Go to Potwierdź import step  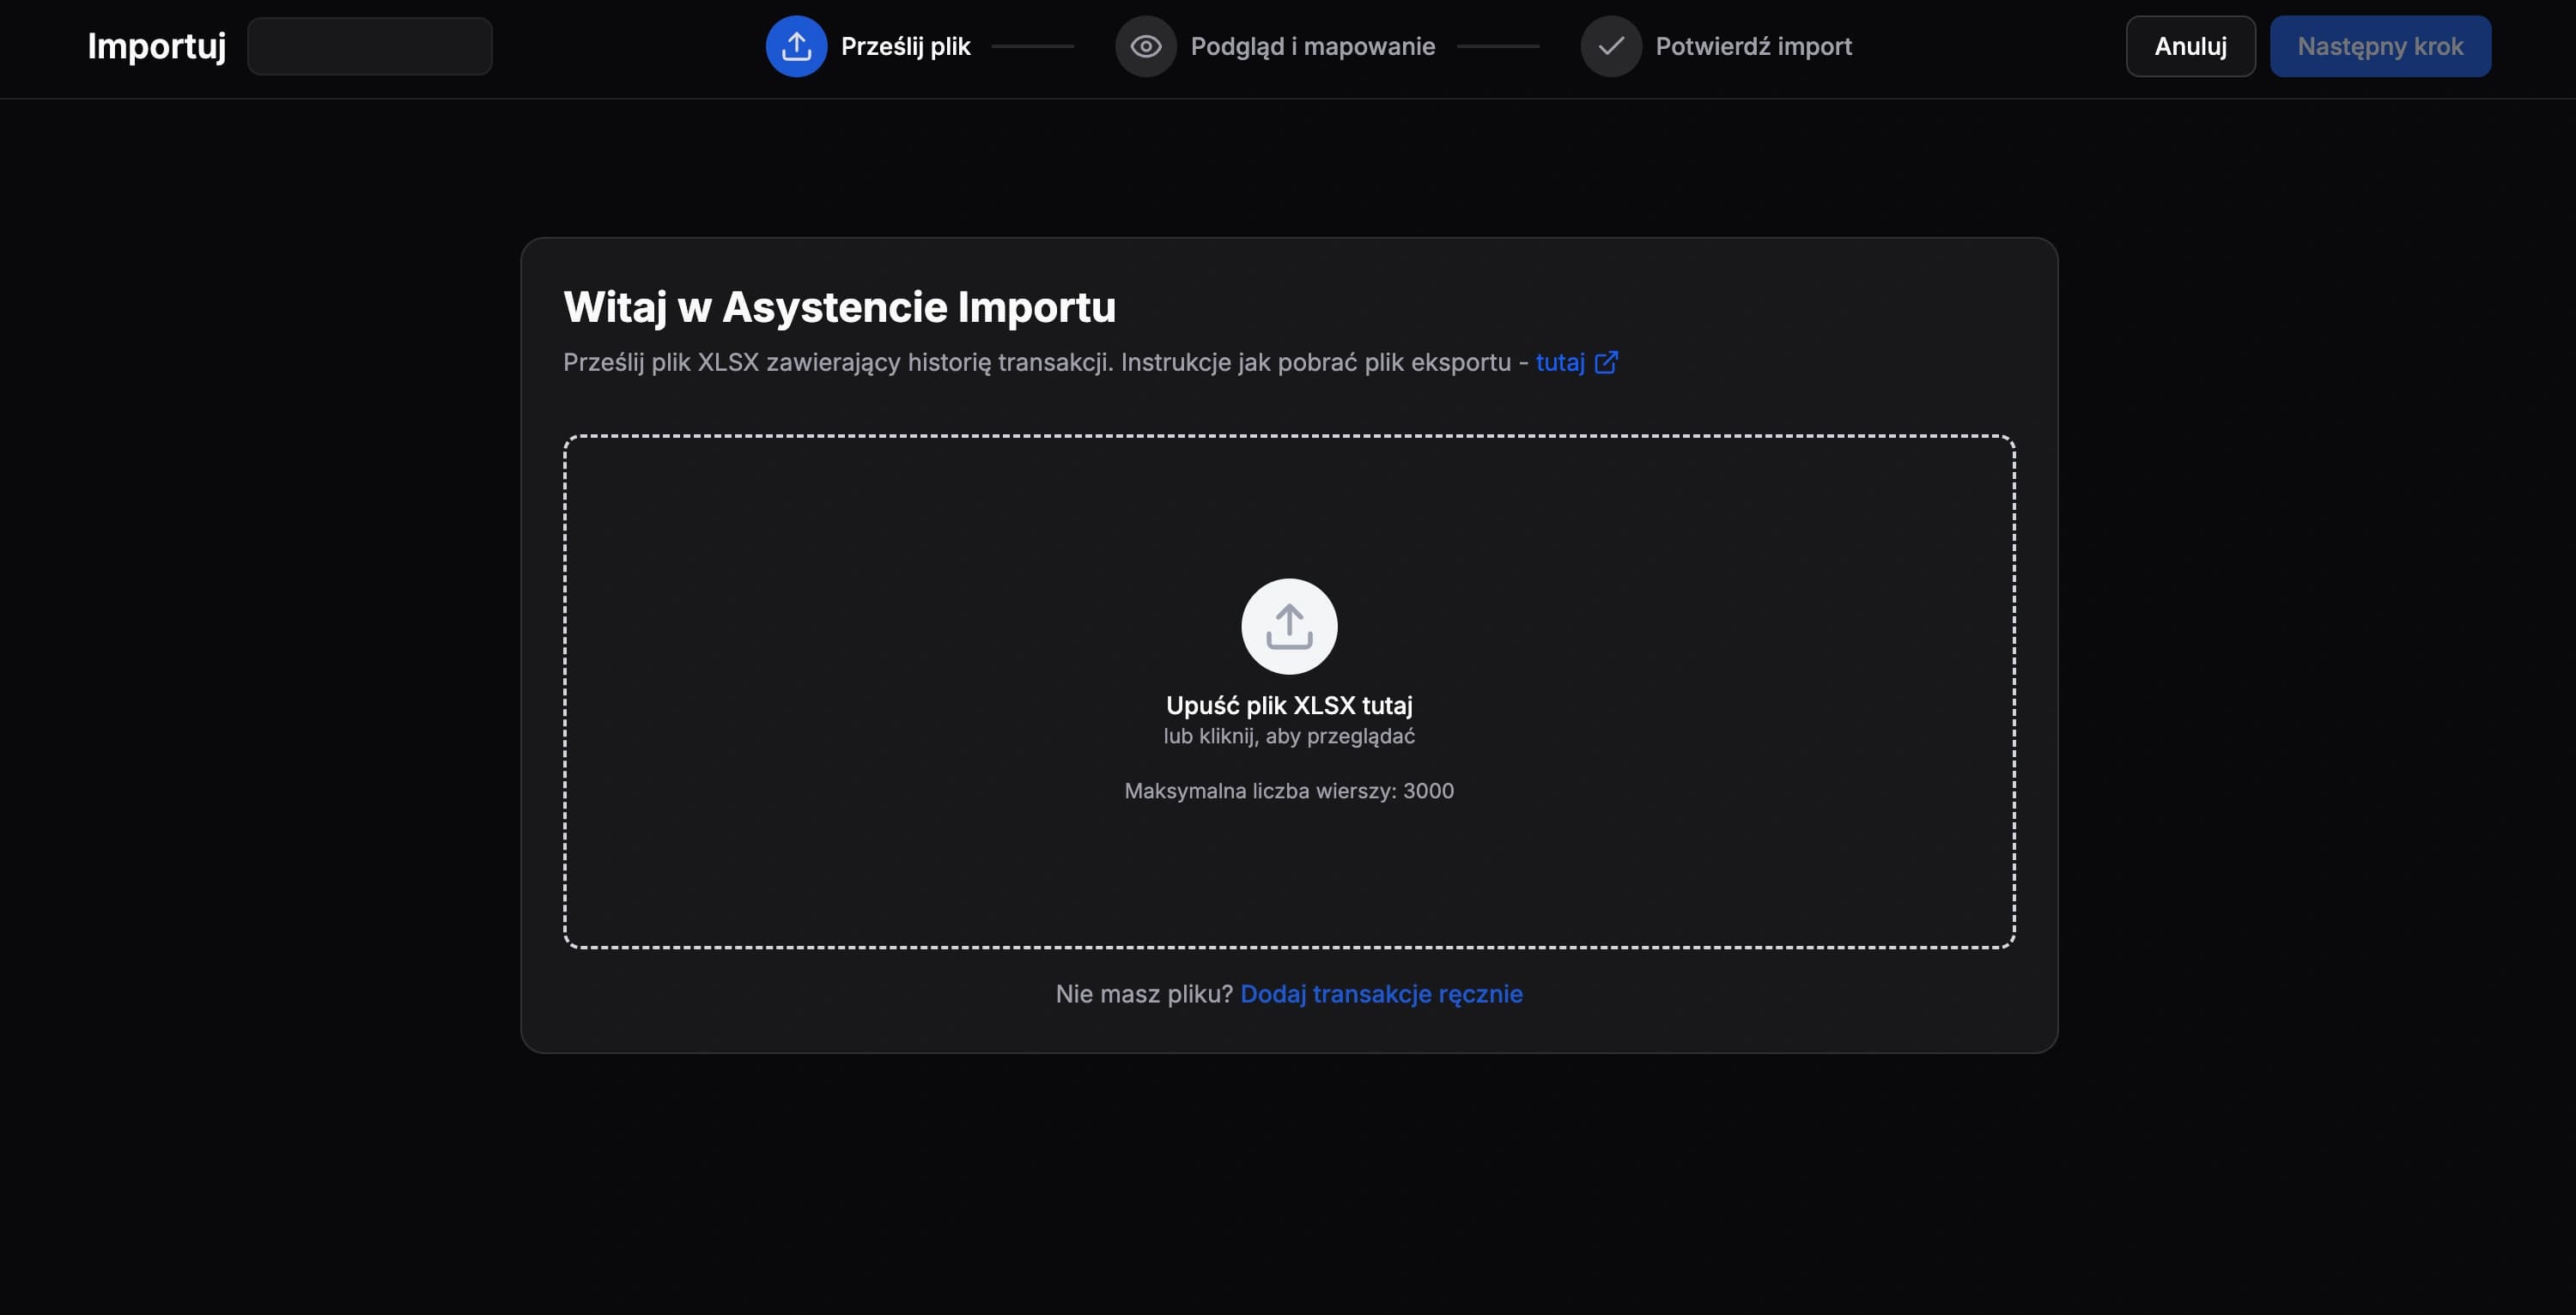pos(1753,46)
